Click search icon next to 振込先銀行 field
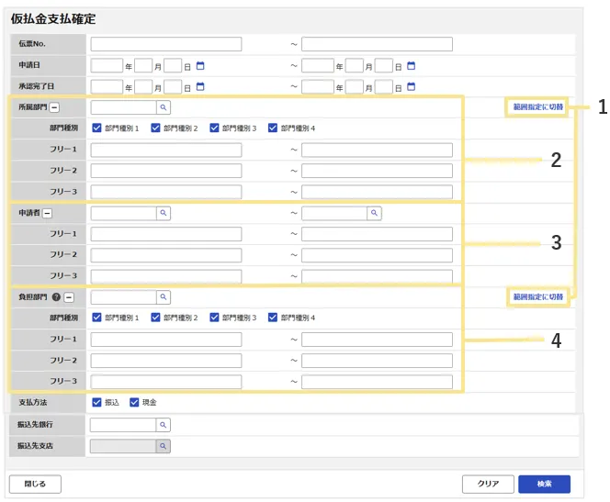610x502 pixels. (x=163, y=425)
